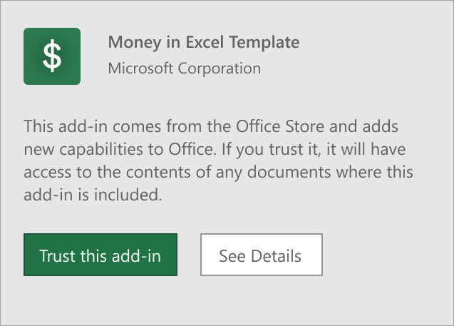Screen dimensions: 454x326
Task: Click the word Excel in the heading
Action: (x=205, y=42)
